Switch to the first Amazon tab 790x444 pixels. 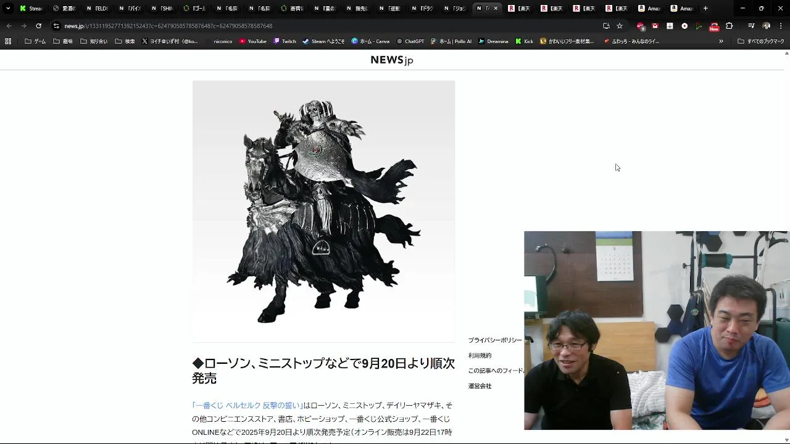coord(649,9)
